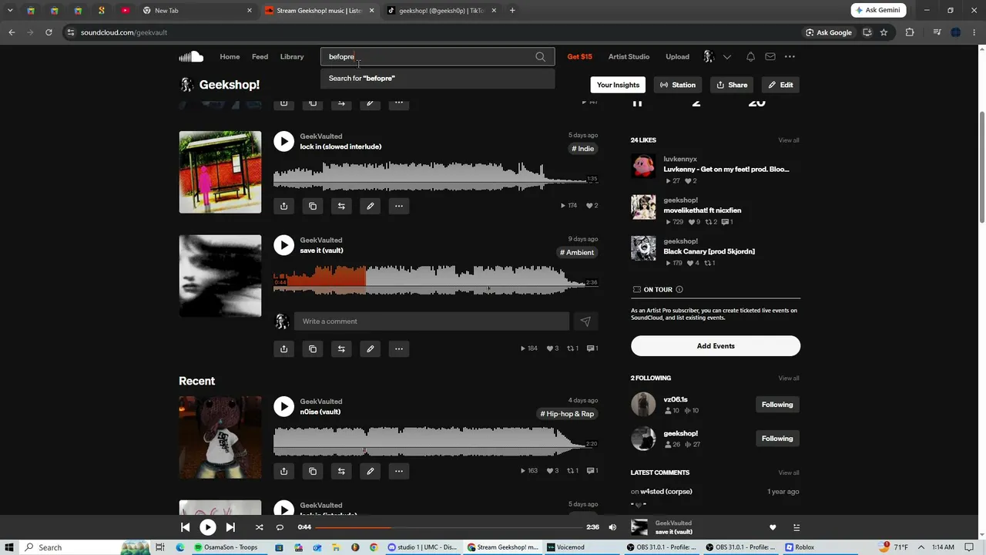Unfollow geekshop! with the Following button
The image size is (986, 555).
(x=777, y=439)
